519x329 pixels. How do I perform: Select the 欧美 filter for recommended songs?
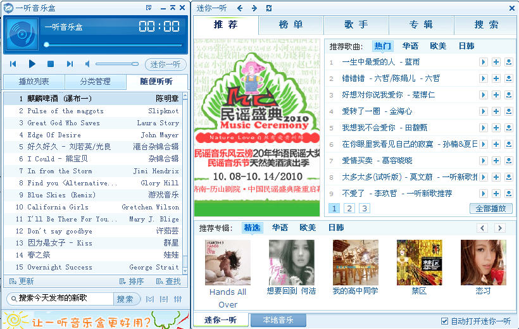(x=438, y=46)
